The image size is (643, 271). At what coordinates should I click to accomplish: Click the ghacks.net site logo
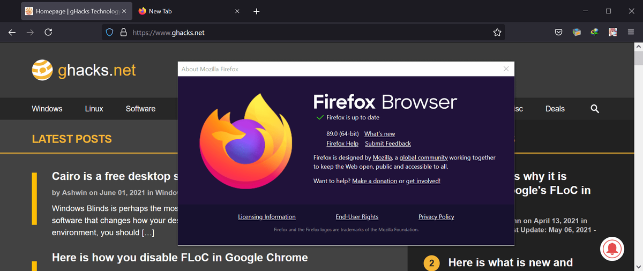tap(84, 70)
